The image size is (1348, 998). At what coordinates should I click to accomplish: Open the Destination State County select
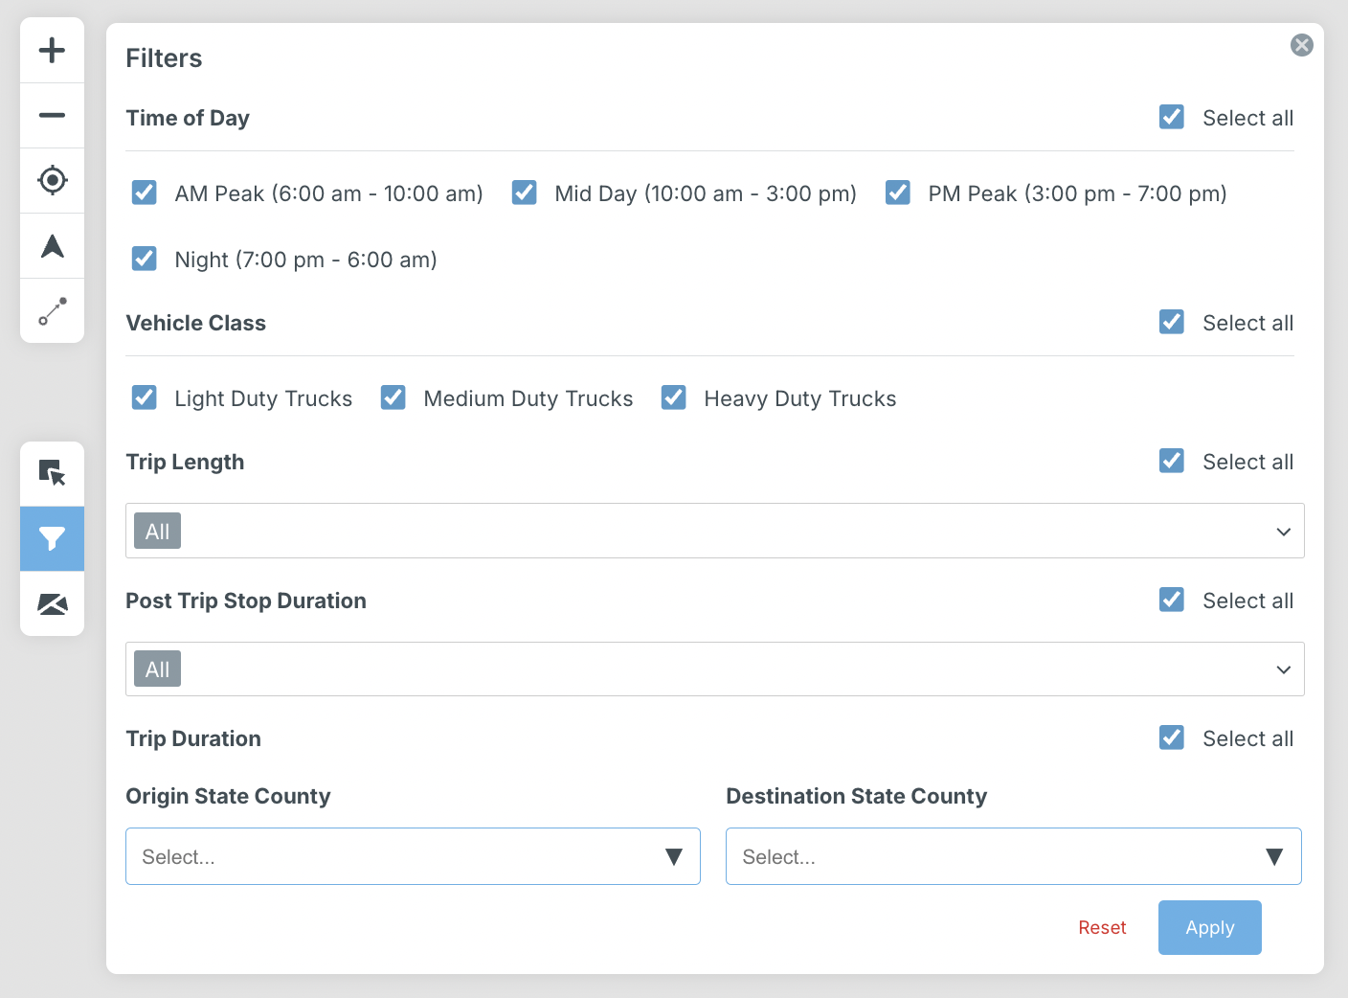(x=1013, y=856)
